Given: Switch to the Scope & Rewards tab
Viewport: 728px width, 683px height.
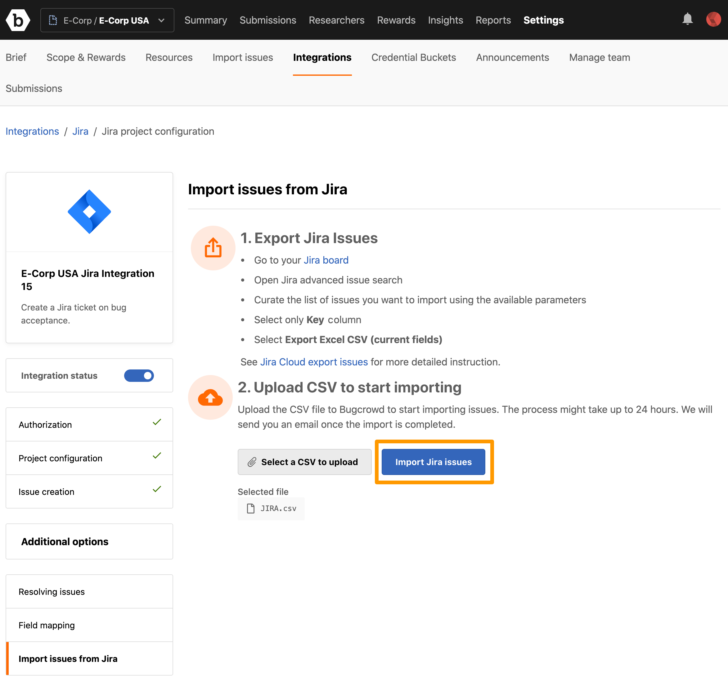Looking at the screenshot, I should pyautogui.click(x=86, y=57).
